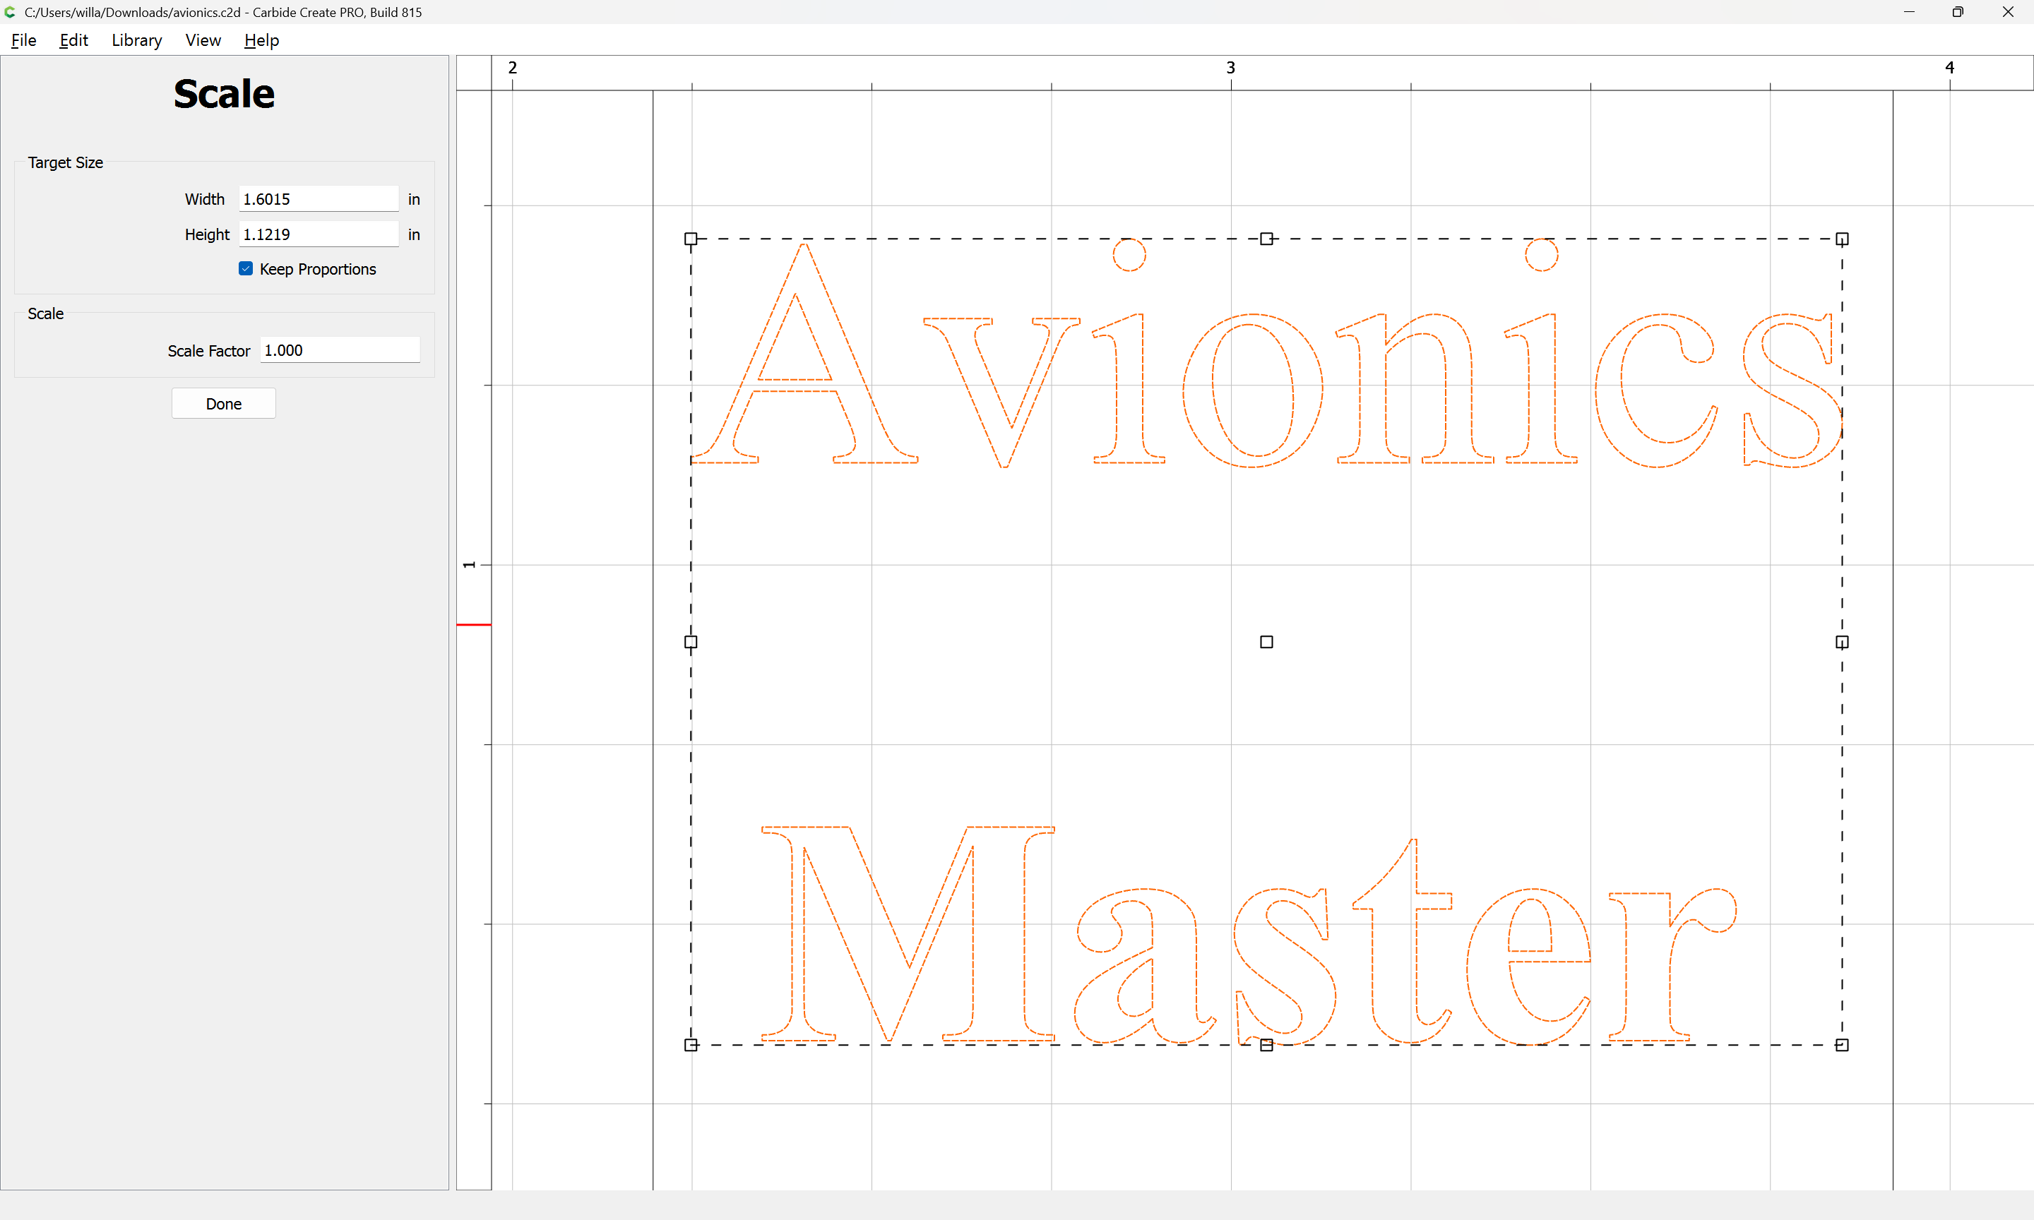Click the Scale Factor input field

click(x=340, y=350)
